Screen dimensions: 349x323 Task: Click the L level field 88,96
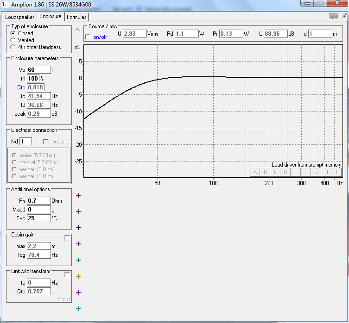point(276,34)
